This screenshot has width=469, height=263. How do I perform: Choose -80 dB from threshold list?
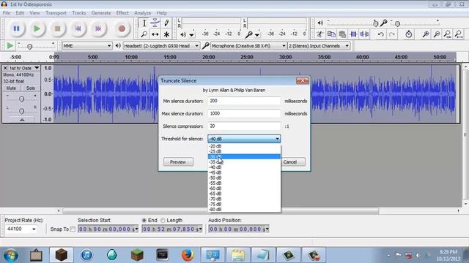tap(244, 210)
